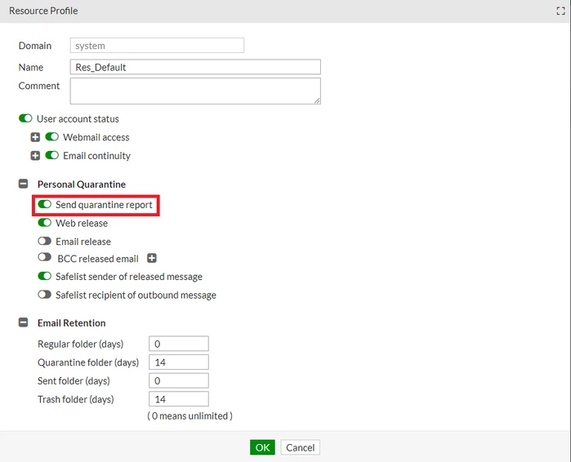Click the Quarantine folder days field
The image size is (571, 462).
click(179, 362)
